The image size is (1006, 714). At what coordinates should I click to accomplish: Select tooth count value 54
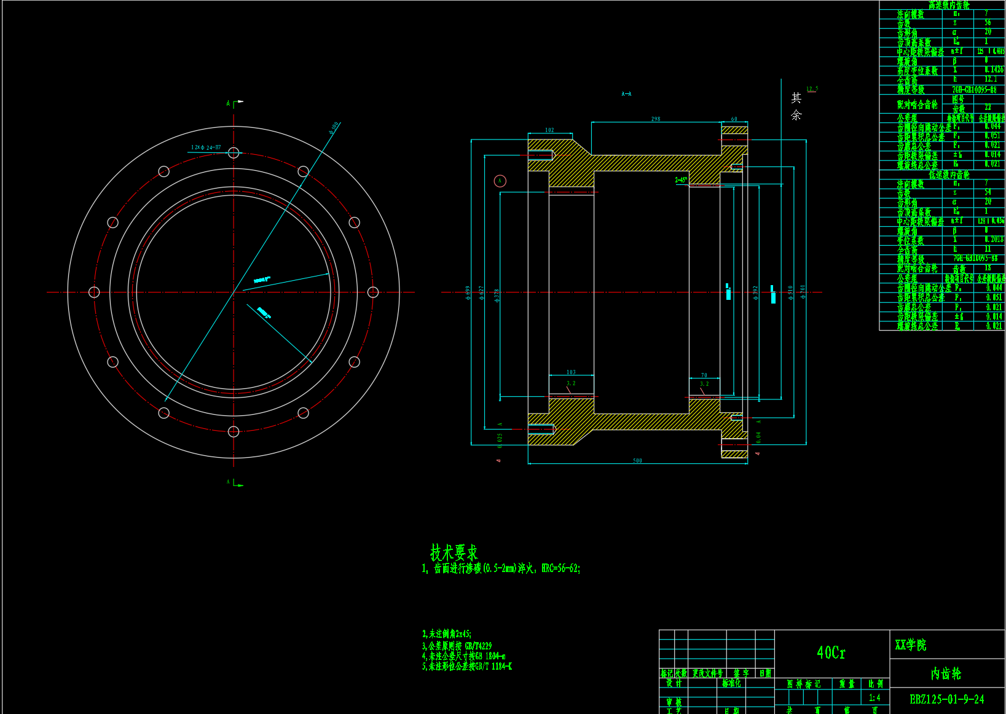point(988,192)
